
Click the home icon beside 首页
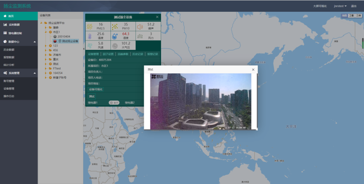pos(5,16)
